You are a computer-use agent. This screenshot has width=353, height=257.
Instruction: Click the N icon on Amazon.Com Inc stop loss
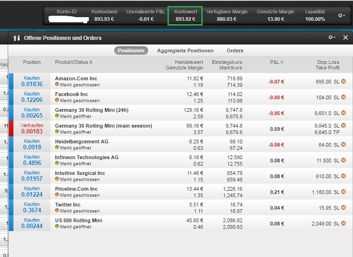point(343,82)
